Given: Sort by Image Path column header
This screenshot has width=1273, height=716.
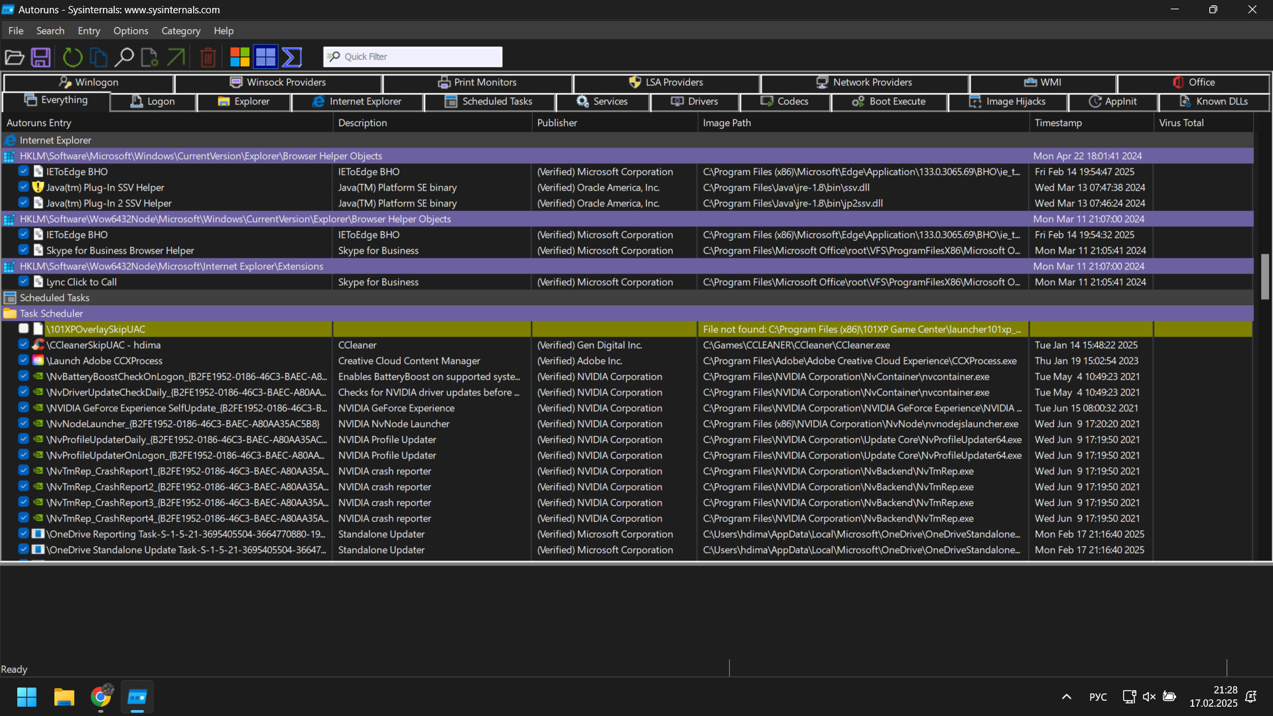Looking at the screenshot, I should coord(863,123).
